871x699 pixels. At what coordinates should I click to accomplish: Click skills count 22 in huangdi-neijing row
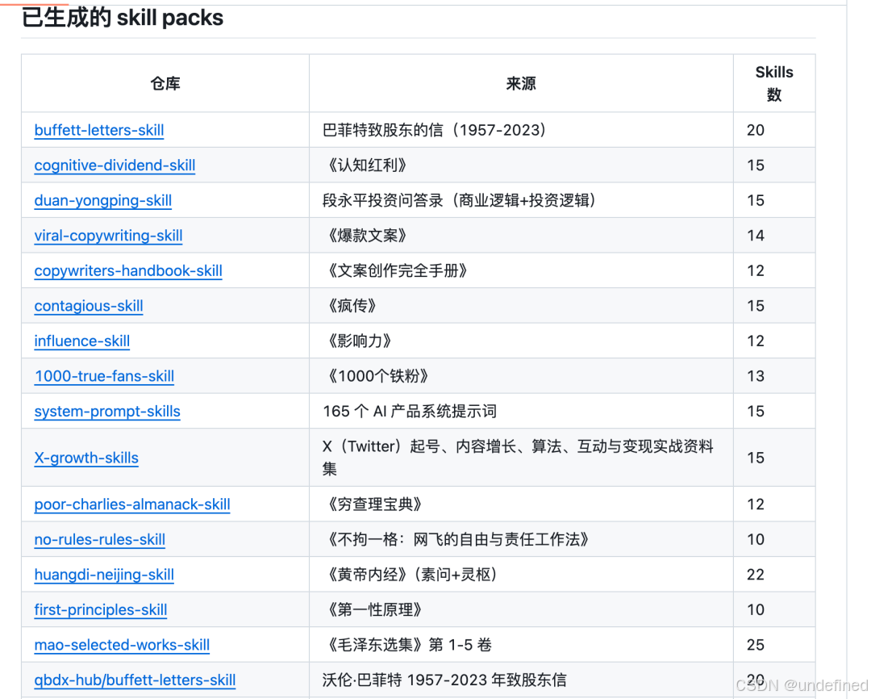(x=756, y=575)
